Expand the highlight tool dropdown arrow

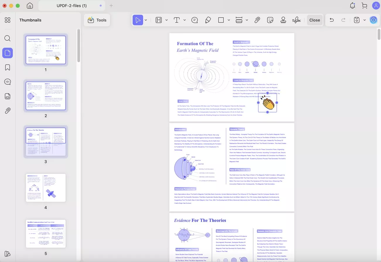[166, 20]
